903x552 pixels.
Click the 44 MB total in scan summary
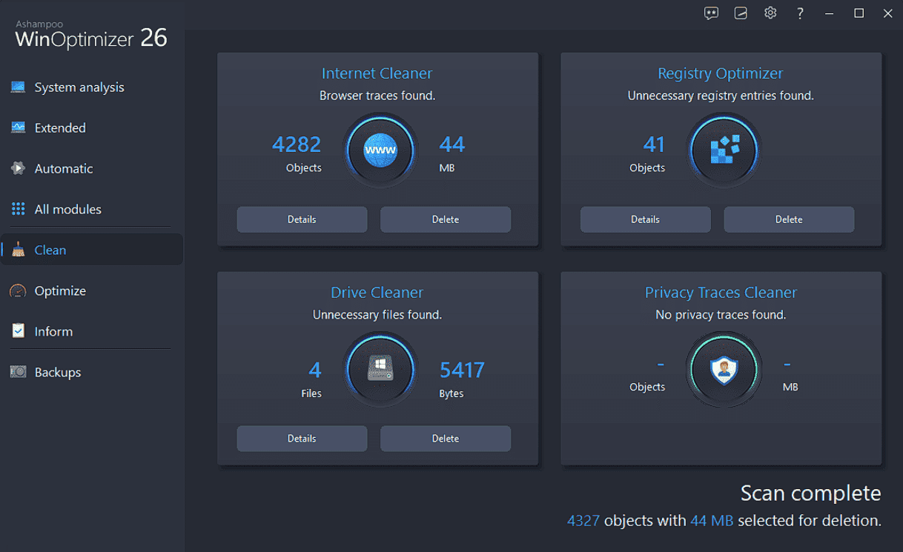[712, 521]
